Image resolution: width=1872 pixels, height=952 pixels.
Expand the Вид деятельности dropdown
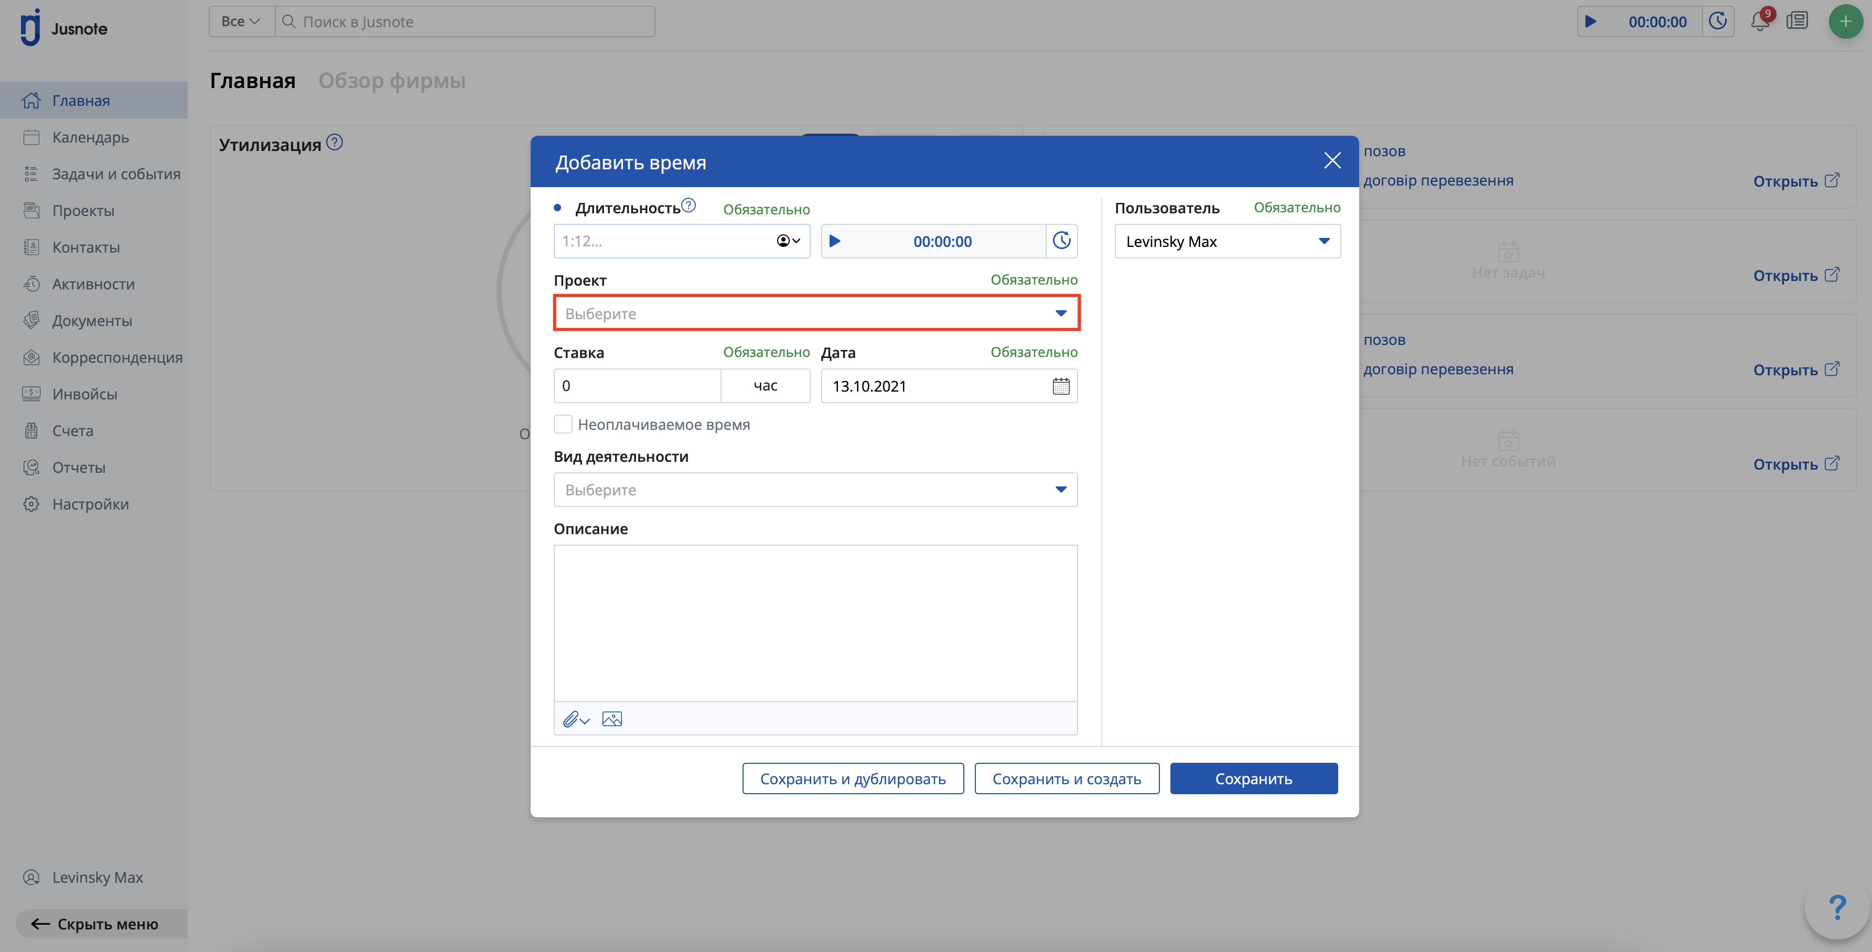815,490
